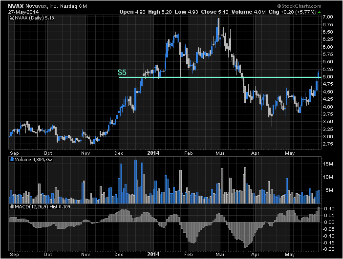343x259 pixels.
Task: Click the candlestick icon beside NVAX (Daily)
Action: click(12, 18)
